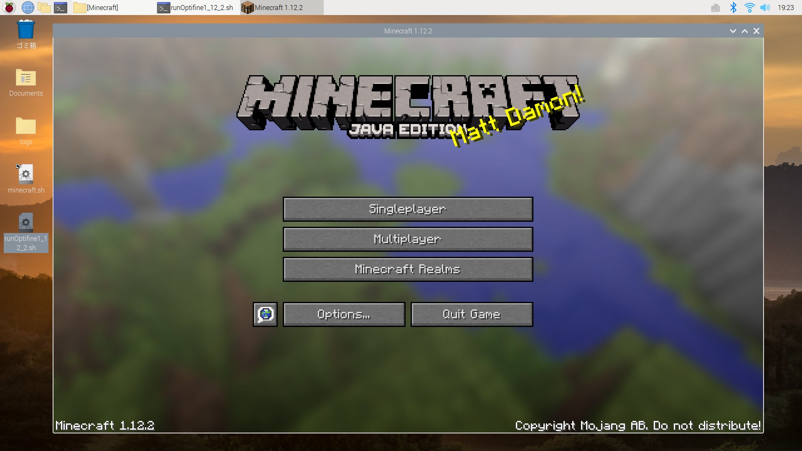Viewport: 802px width, 451px height.
Task: Click the volume speaker tray icon
Action: coord(765,8)
